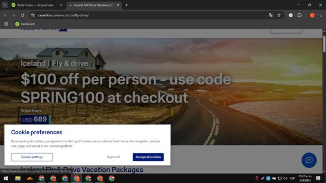Open Chrome three-dot menu
Screen dimensions: 326x183
[x=320, y=15]
